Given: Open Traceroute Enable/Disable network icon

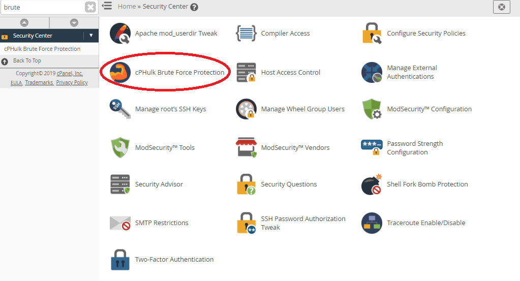Looking at the screenshot, I should 372,223.
